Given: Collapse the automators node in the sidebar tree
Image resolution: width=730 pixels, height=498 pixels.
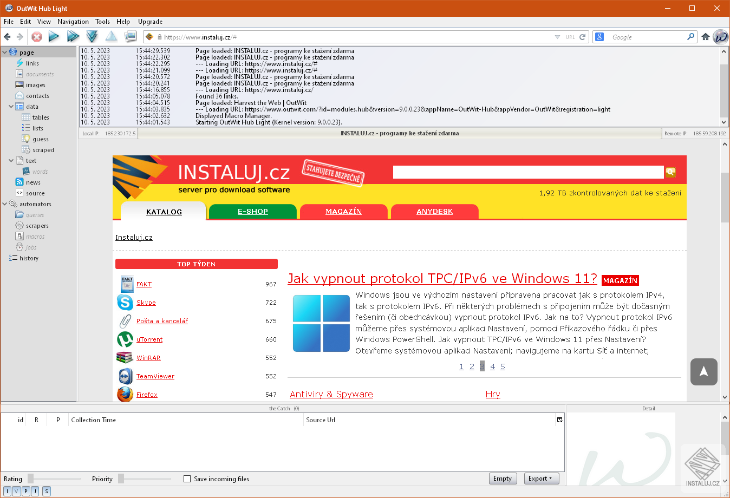Looking at the screenshot, I should pos(5,204).
